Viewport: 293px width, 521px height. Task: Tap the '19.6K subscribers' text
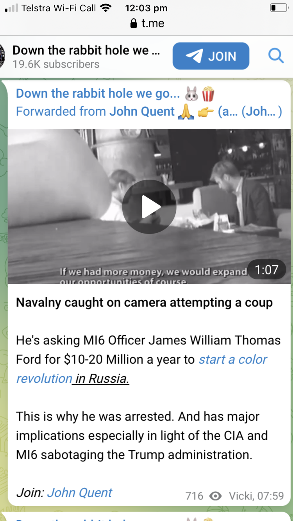(56, 64)
